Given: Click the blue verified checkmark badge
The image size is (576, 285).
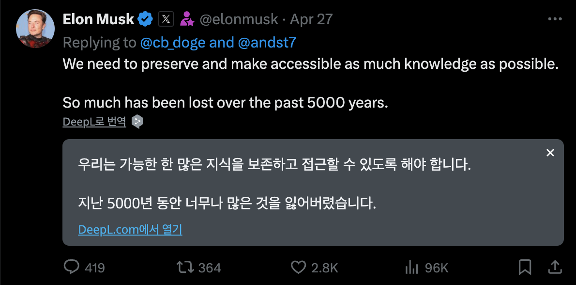Looking at the screenshot, I should pos(145,19).
